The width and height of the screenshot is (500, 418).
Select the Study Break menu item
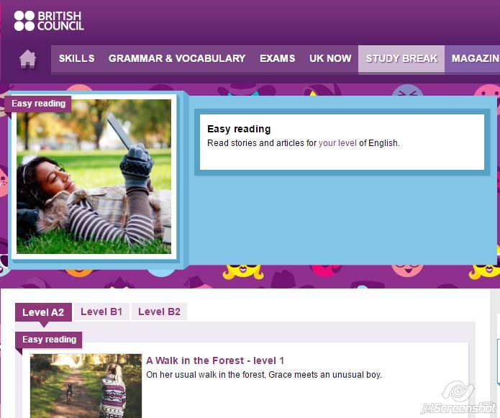[401, 59]
